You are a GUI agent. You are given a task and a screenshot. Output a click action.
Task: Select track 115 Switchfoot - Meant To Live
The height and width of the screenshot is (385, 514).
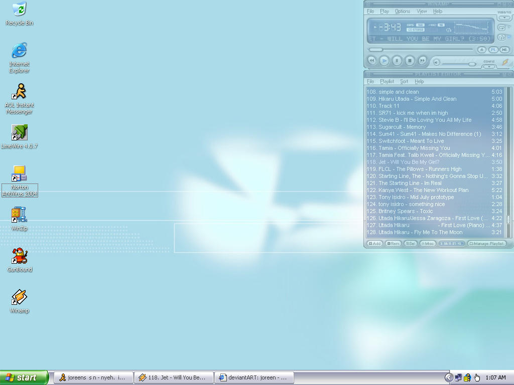[434, 141]
